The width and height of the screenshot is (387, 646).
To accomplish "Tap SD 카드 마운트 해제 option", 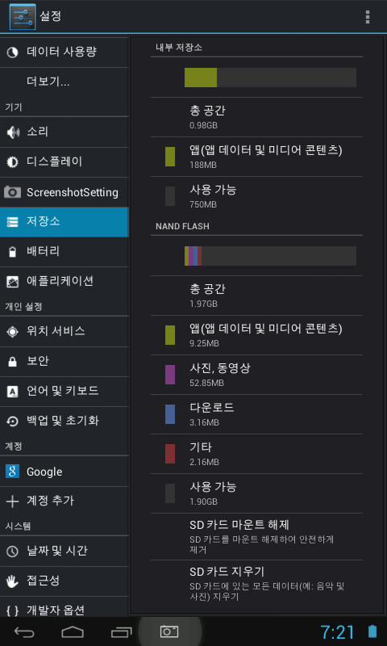I will pos(256,536).
